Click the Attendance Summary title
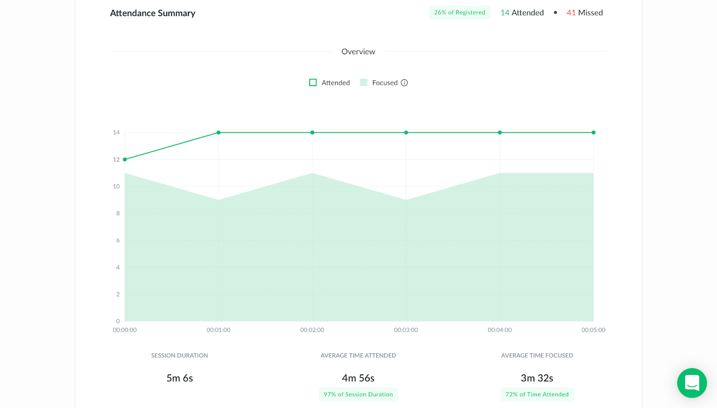Viewport: 717px width, 408px height. pyautogui.click(x=153, y=13)
